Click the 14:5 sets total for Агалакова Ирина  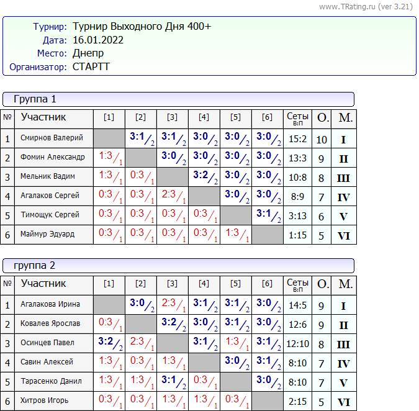tap(297, 305)
